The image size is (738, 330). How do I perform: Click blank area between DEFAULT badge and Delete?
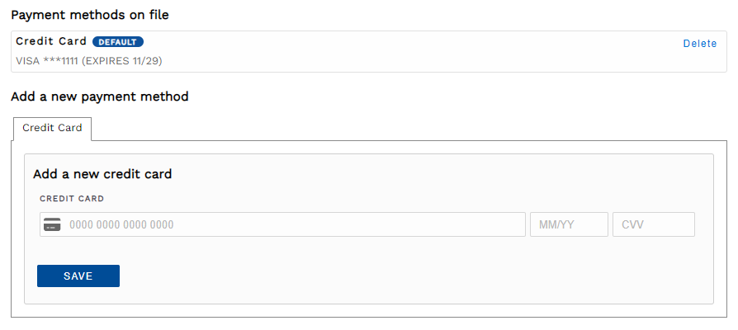tap(413, 43)
